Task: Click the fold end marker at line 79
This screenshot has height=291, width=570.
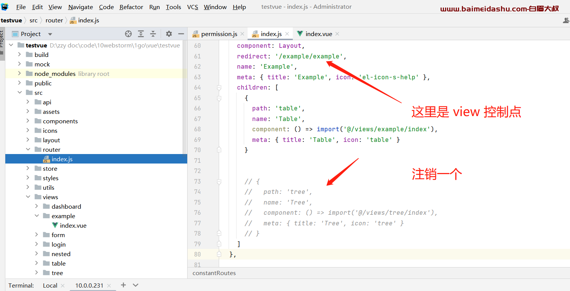Action: (219, 244)
